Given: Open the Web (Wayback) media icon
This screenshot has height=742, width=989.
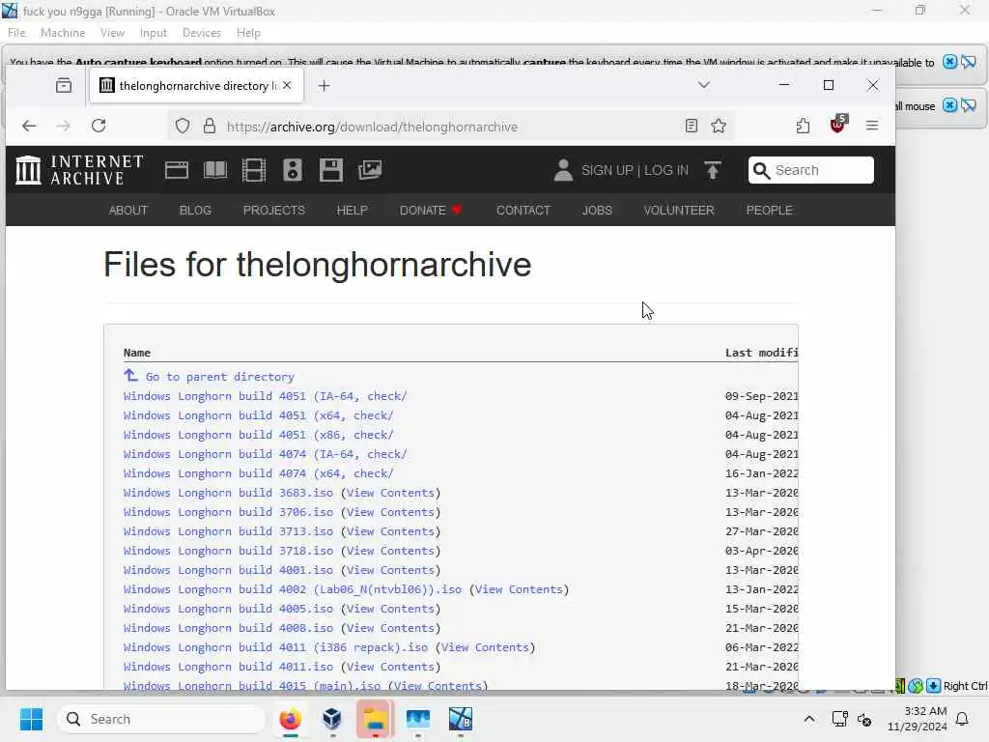Looking at the screenshot, I should click(177, 170).
